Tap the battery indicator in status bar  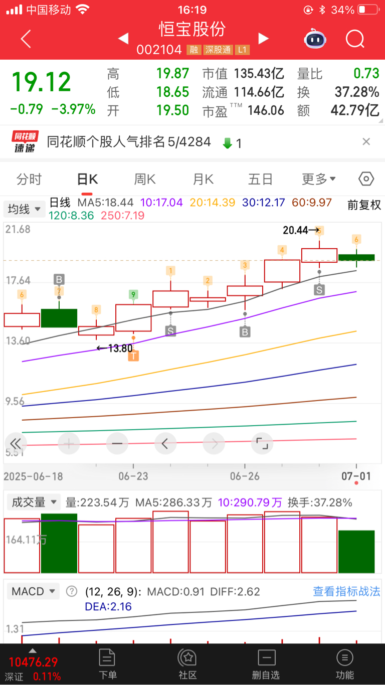pos(368,10)
